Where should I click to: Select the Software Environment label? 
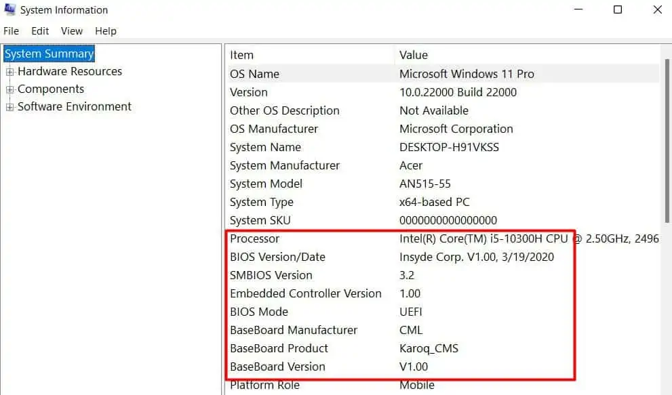point(75,106)
